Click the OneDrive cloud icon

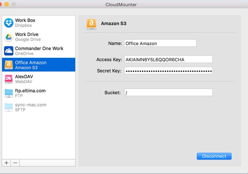9,51
